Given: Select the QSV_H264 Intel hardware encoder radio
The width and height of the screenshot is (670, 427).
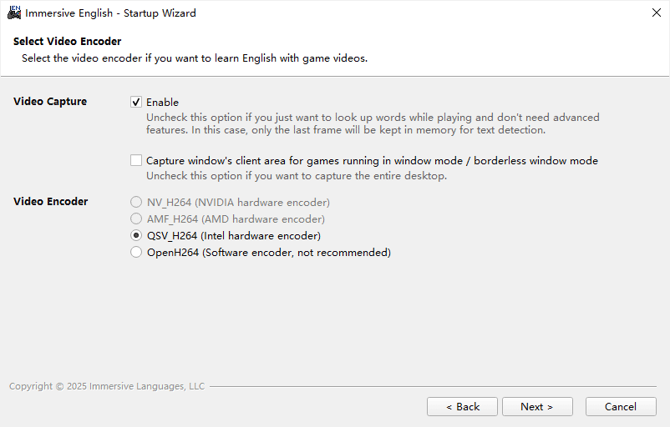Looking at the screenshot, I should [x=136, y=236].
